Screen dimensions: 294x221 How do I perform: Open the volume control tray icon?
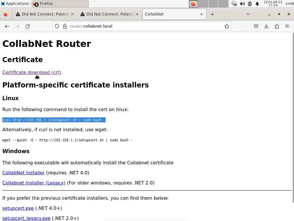242,3
